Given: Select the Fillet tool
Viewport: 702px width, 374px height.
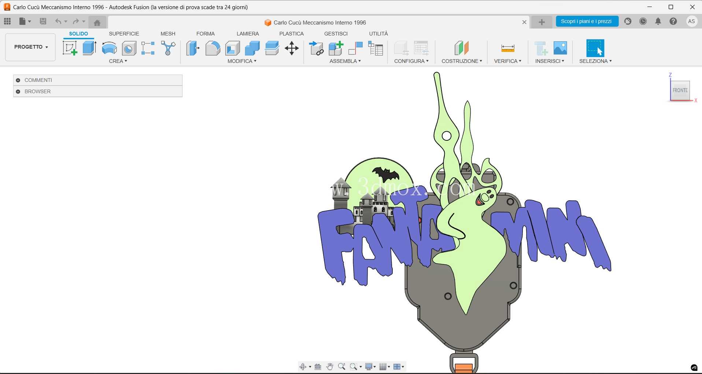Looking at the screenshot, I should tap(213, 48).
